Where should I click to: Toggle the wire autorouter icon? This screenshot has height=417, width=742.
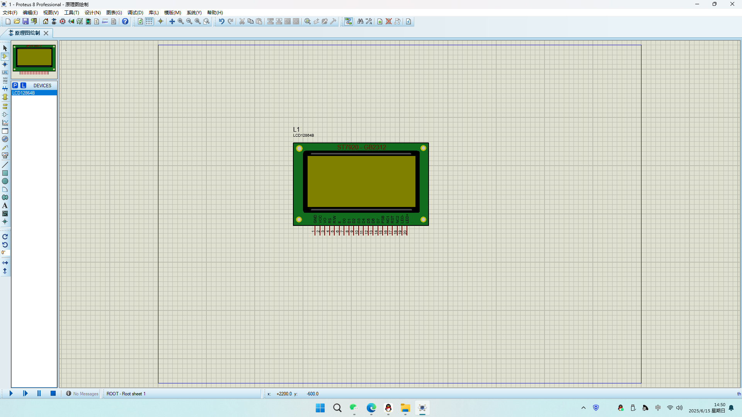(349, 22)
